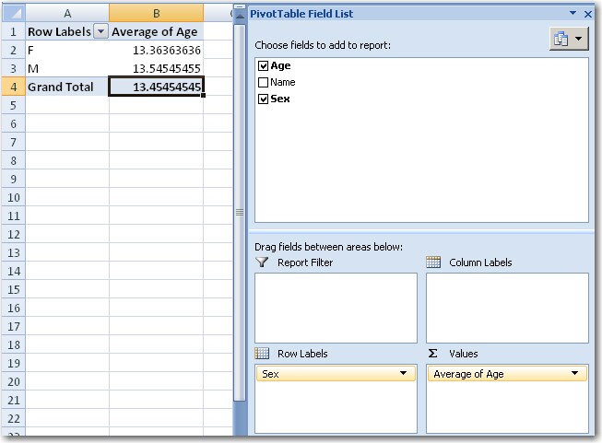Close the PivotTable Field List pane
The width and height of the screenshot is (602, 443).
pyautogui.click(x=588, y=14)
